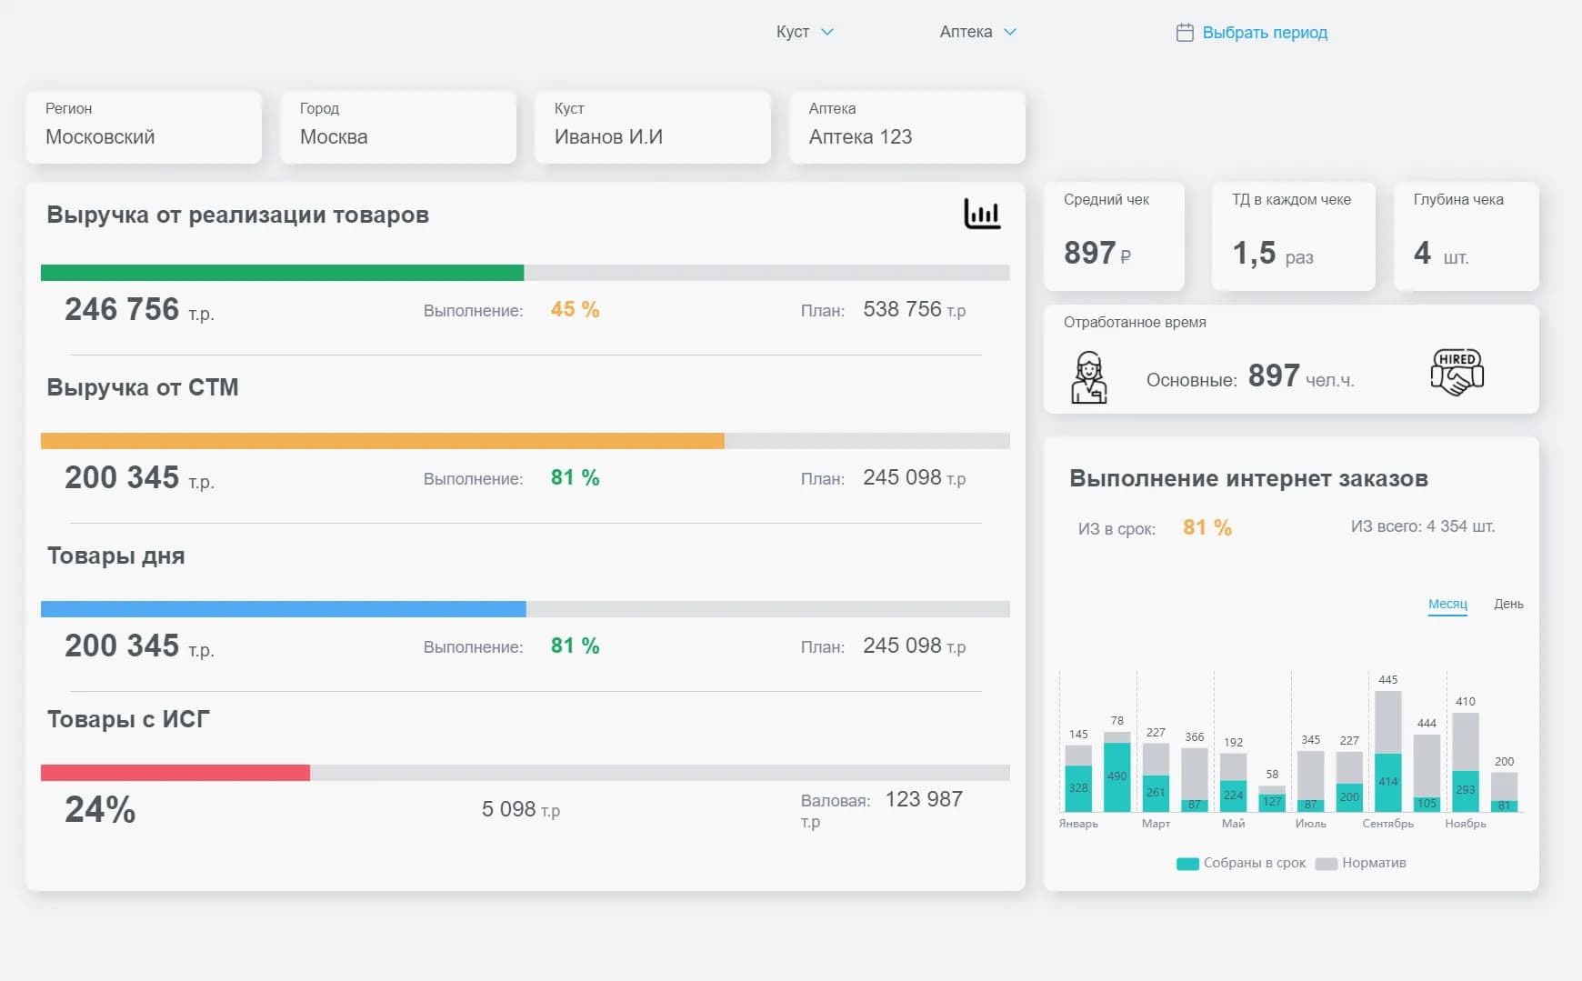Click the green revenue progress bar

point(282,273)
